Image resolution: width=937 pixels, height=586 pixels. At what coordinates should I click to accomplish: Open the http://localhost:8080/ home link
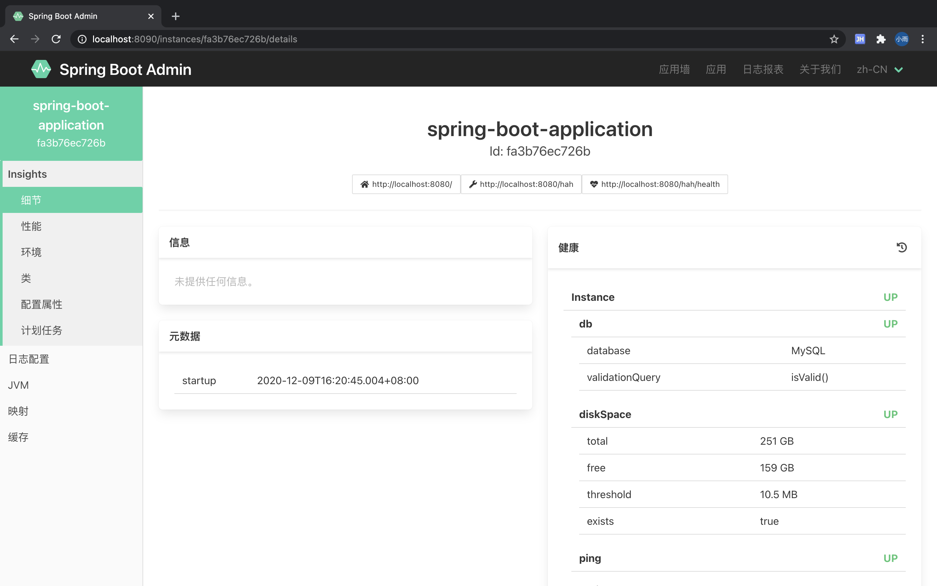tap(406, 184)
